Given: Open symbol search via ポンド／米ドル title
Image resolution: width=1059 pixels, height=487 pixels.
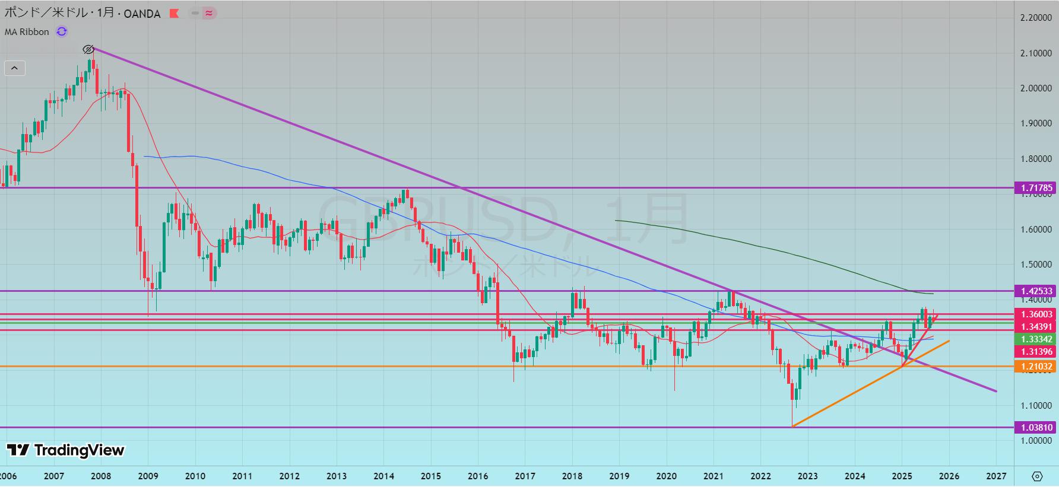Looking at the screenshot, I should point(49,13).
